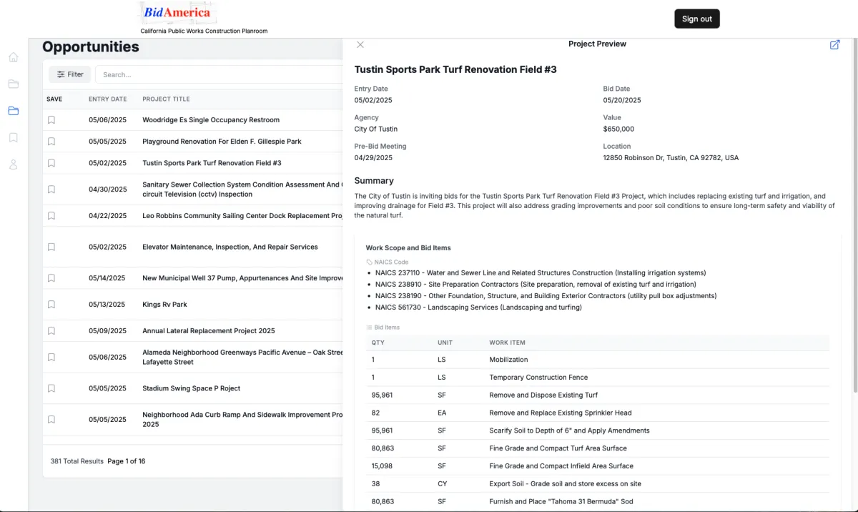This screenshot has height=512, width=858.
Task: Sort by the PROJECT TITLE column header
Action: coord(166,99)
